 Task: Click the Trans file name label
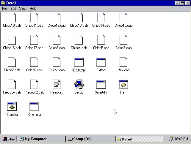click(x=124, y=92)
